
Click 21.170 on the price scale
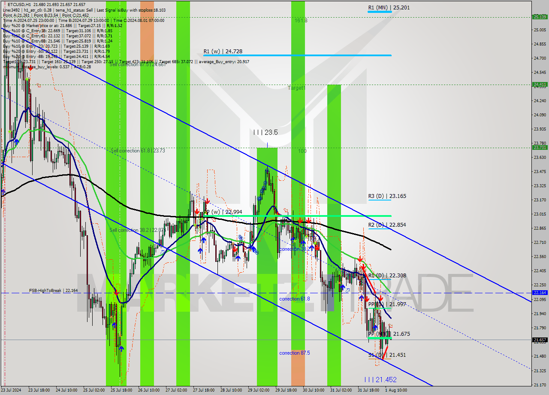point(540,385)
